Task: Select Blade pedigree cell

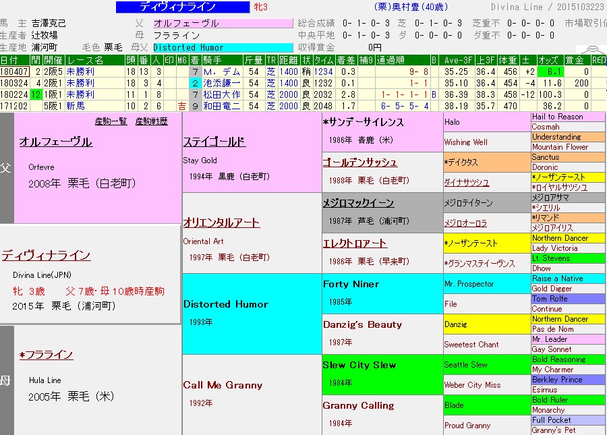Action: pyautogui.click(x=487, y=405)
